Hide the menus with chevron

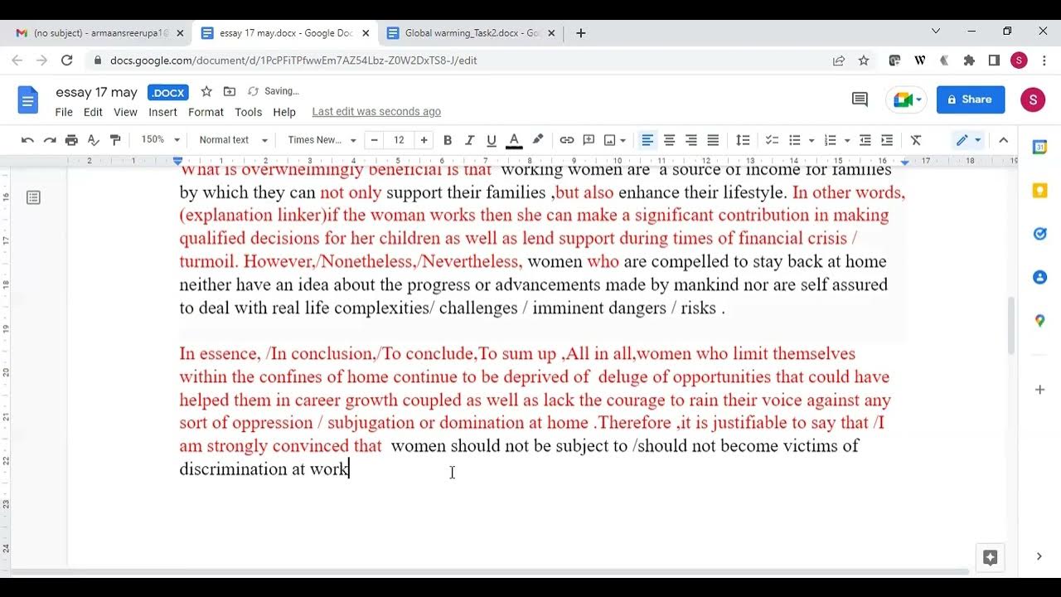(1003, 140)
